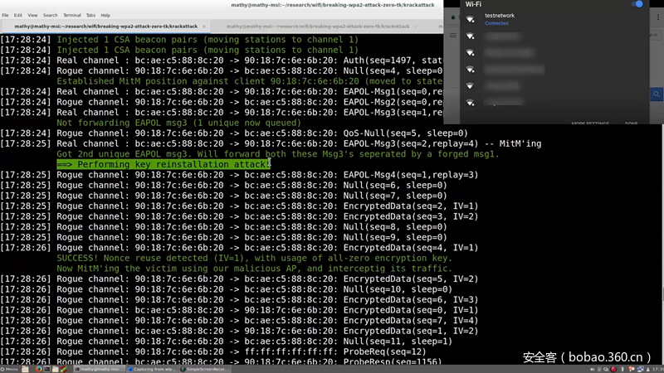This screenshot has height=373, width=664.
Task: Turn off the Wi-Fi toggle switch
Action: tap(637, 4)
